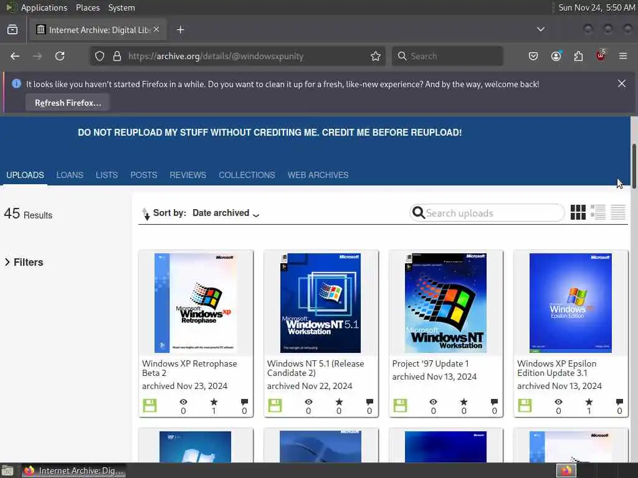Focus the Search uploads field
Screen dimensions: 638x478
tap(487, 213)
